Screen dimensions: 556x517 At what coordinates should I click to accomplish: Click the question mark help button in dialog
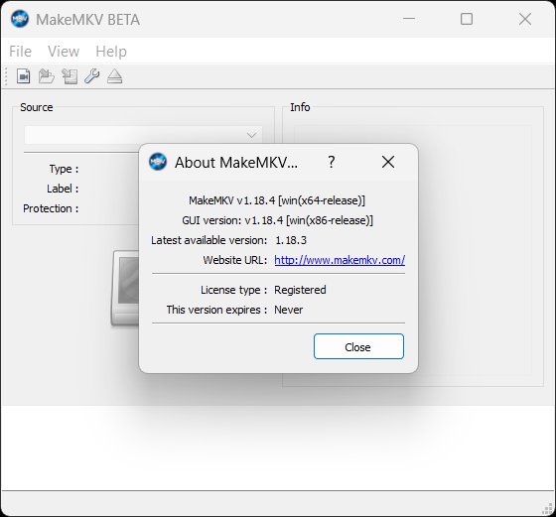[332, 162]
